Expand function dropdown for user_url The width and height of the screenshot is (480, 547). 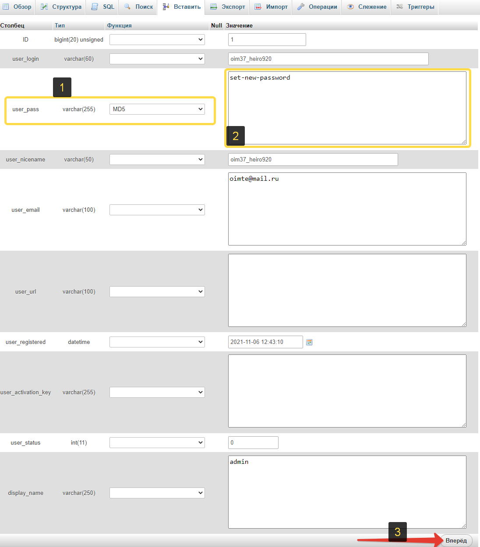(x=157, y=291)
